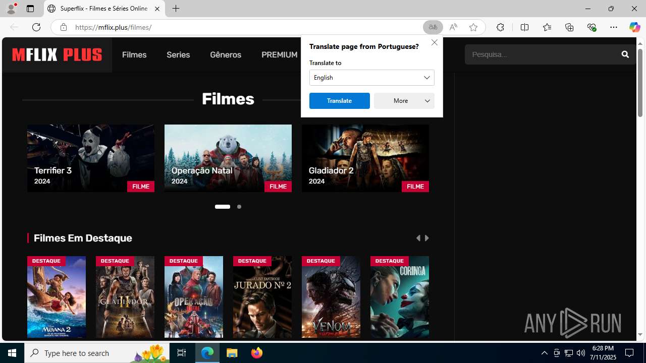This screenshot has width=646, height=363.
Task: Open the Gladiador II poster
Action: (125, 297)
